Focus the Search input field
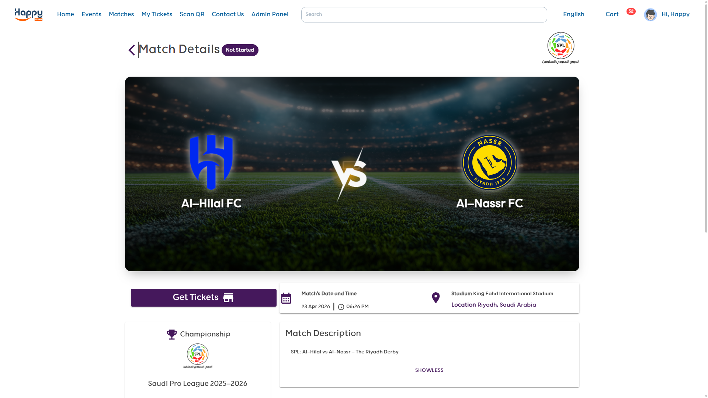Viewport: 708px width, 398px height. click(424, 15)
